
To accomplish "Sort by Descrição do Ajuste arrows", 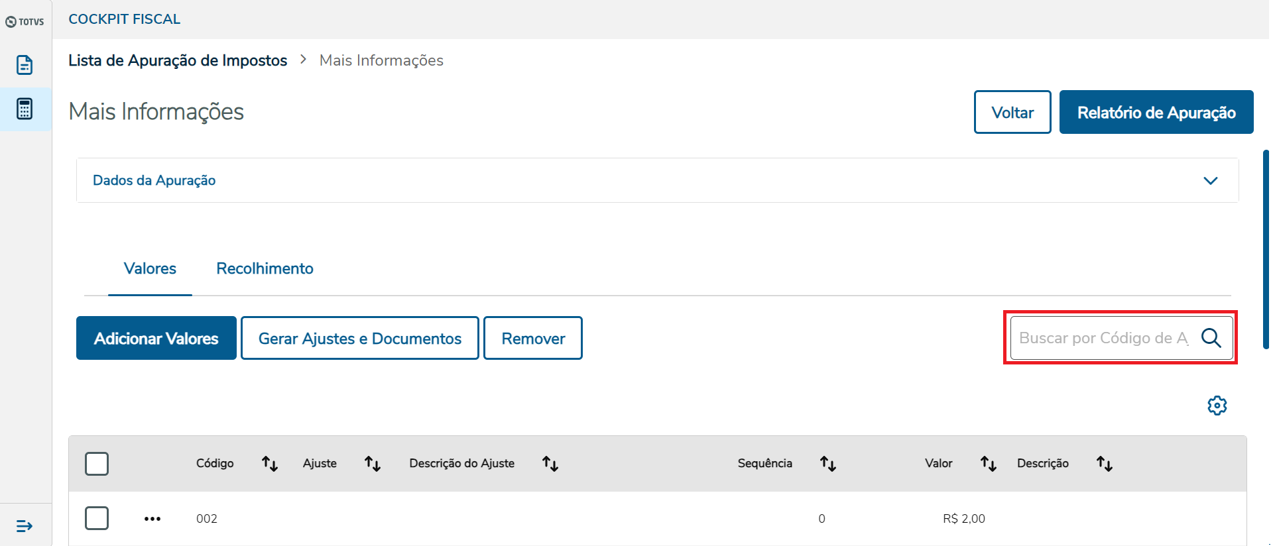I will [550, 464].
